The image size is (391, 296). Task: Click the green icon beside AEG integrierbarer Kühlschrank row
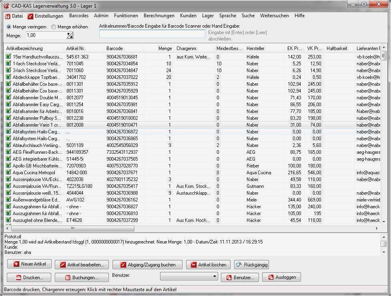point(8,159)
